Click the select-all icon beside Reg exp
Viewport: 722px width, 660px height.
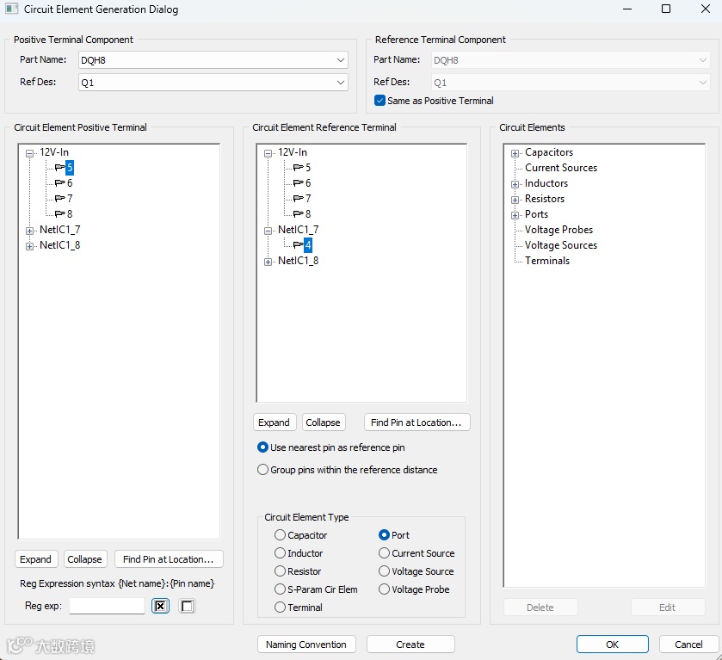160,606
